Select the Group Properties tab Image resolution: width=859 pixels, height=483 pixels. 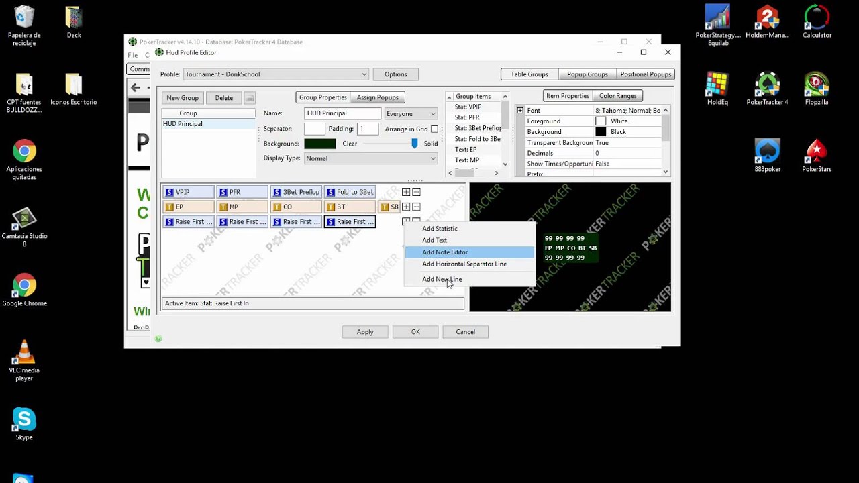[323, 97]
